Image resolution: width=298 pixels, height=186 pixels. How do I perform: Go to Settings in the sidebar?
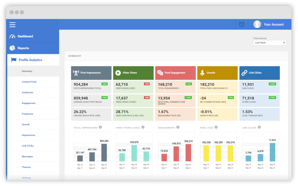pos(26,178)
